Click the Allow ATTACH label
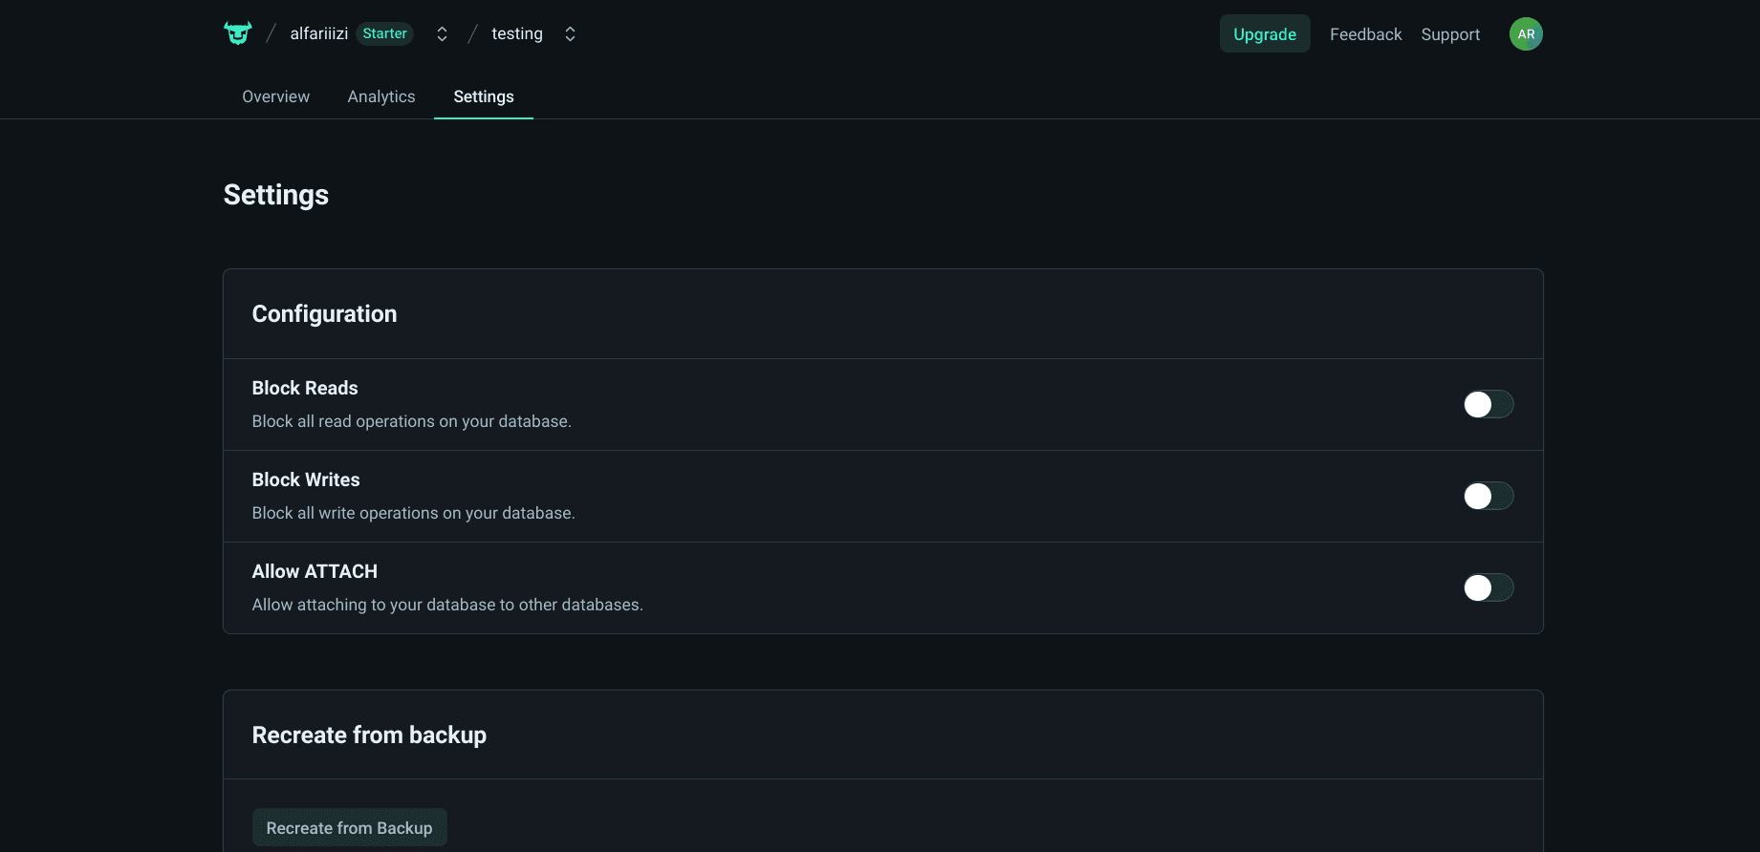Image resolution: width=1760 pixels, height=852 pixels. [x=315, y=571]
